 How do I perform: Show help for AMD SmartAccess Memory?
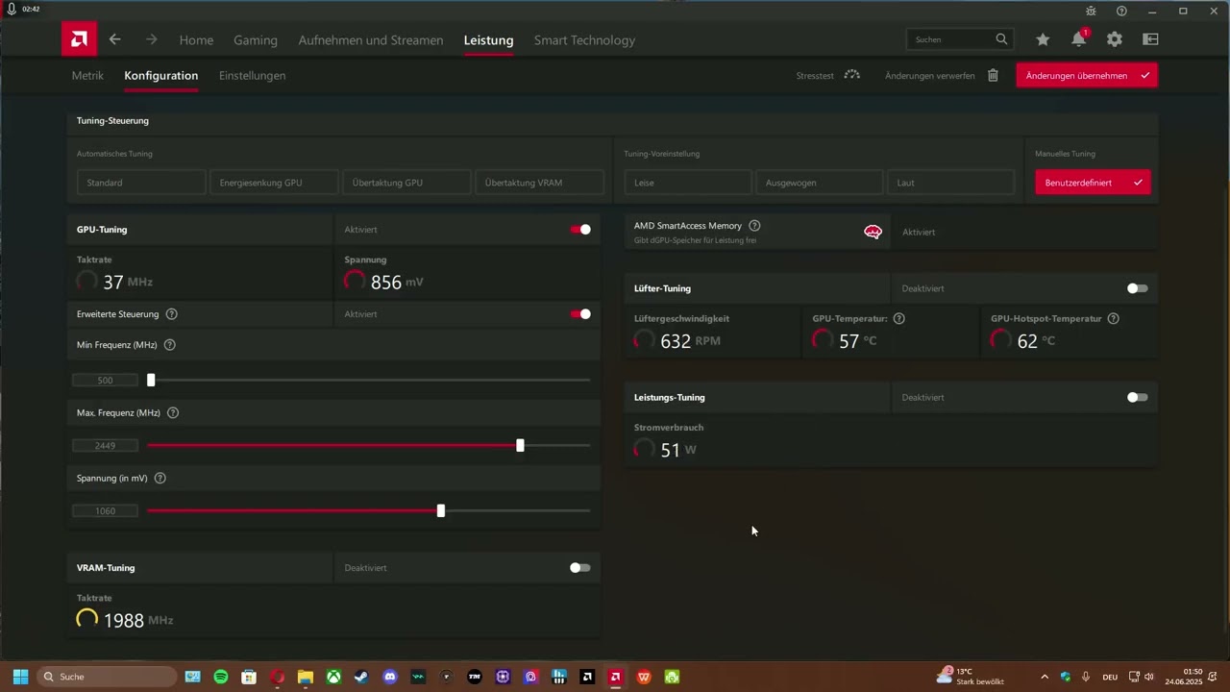(754, 226)
